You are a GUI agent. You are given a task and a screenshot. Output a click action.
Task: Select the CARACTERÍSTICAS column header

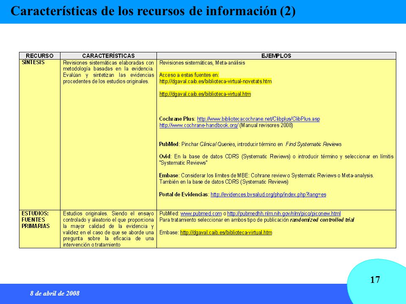pyautogui.click(x=109, y=56)
